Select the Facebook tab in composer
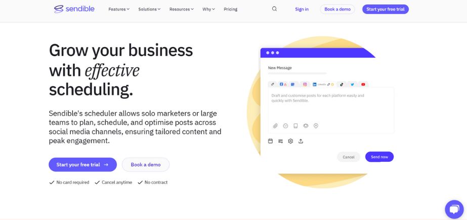 281,84
